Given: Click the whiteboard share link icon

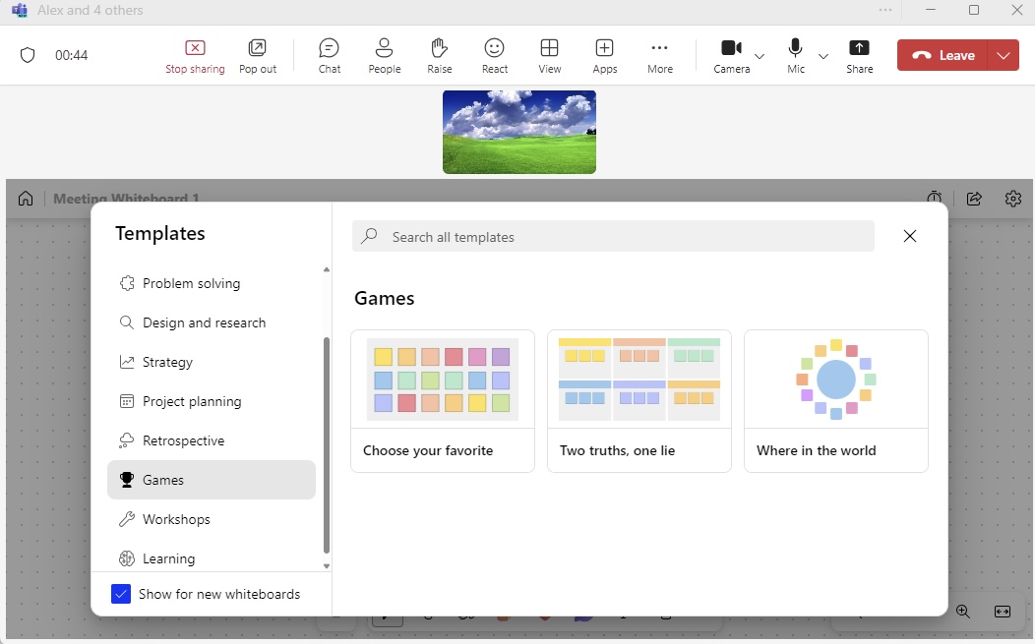Looking at the screenshot, I should tap(974, 198).
